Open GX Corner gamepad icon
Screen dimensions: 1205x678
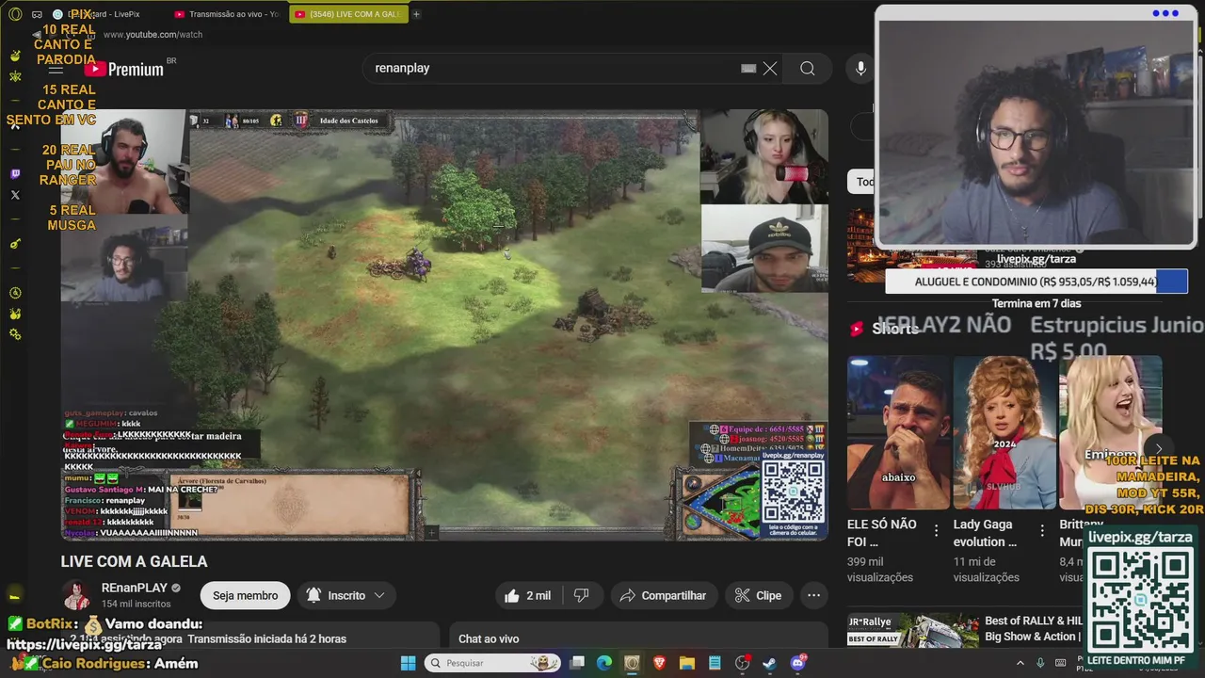point(37,14)
